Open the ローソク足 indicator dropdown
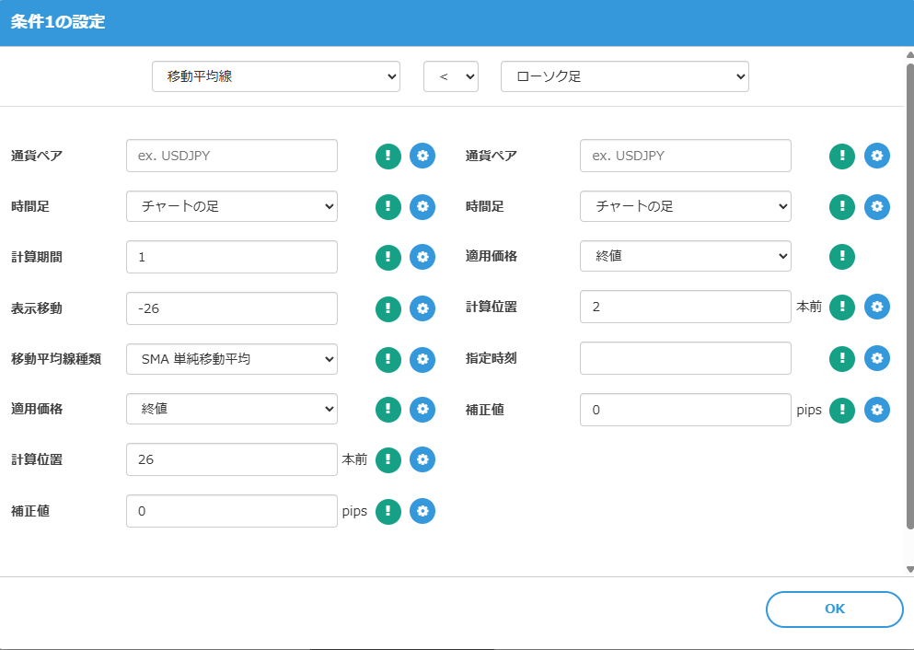The height and width of the screenshot is (650, 914). click(624, 77)
